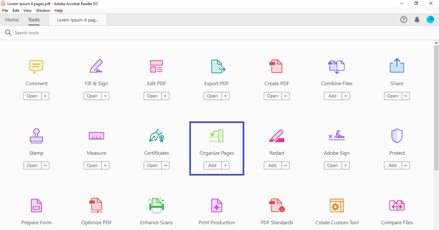
Task: Click the vertical scrollbar thumb
Action: (436, 108)
